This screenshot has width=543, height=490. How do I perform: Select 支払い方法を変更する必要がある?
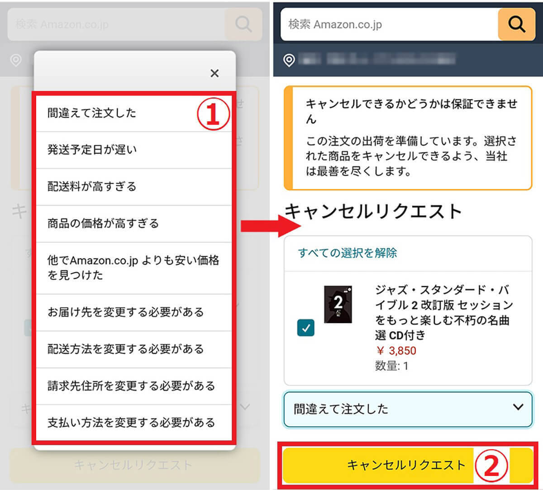tap(133, 423)
